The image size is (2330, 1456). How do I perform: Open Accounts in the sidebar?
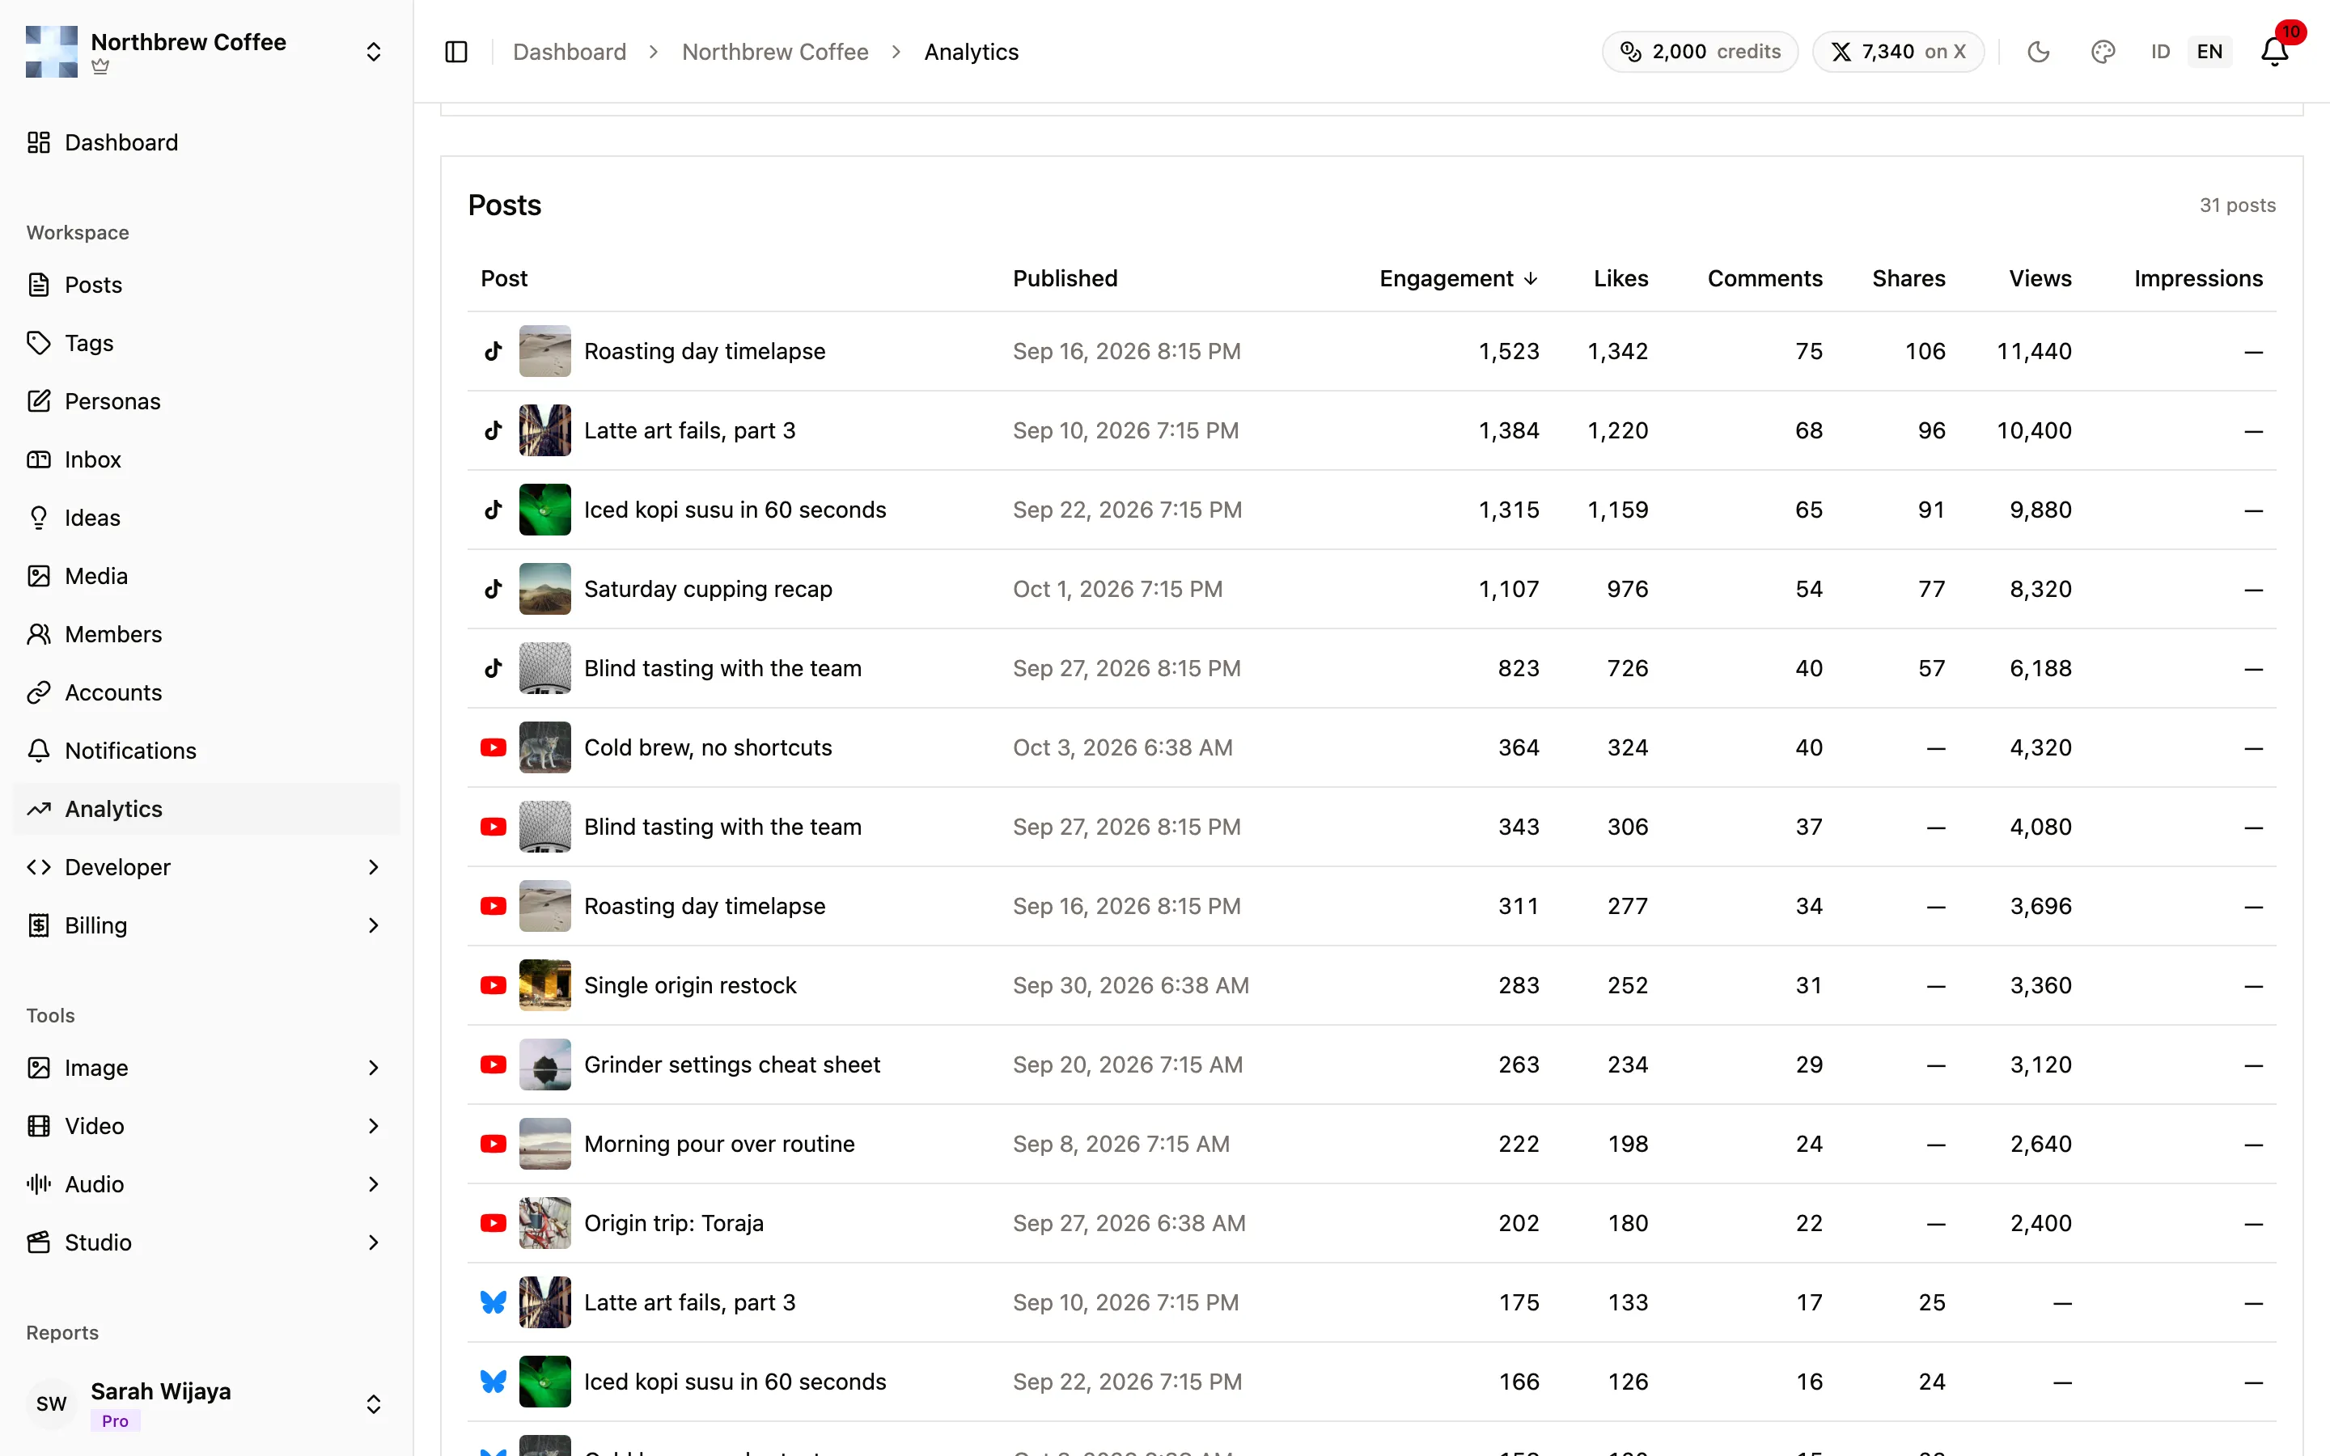pos(205,692)
